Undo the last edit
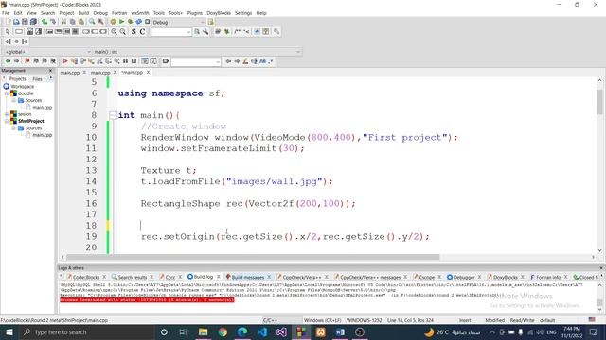The width and height of the screenshot is (606, 340). tap(45, 22)
